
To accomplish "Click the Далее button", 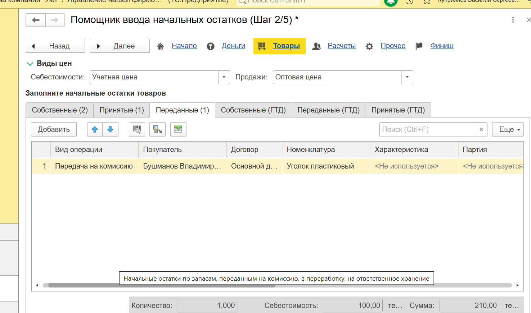I will (x=120, y=46).
